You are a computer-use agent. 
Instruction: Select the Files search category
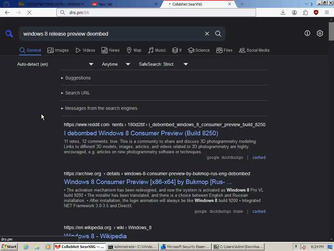pos(224,50)
